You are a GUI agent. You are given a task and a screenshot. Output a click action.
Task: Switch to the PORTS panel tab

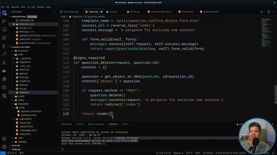pos(125,124)
